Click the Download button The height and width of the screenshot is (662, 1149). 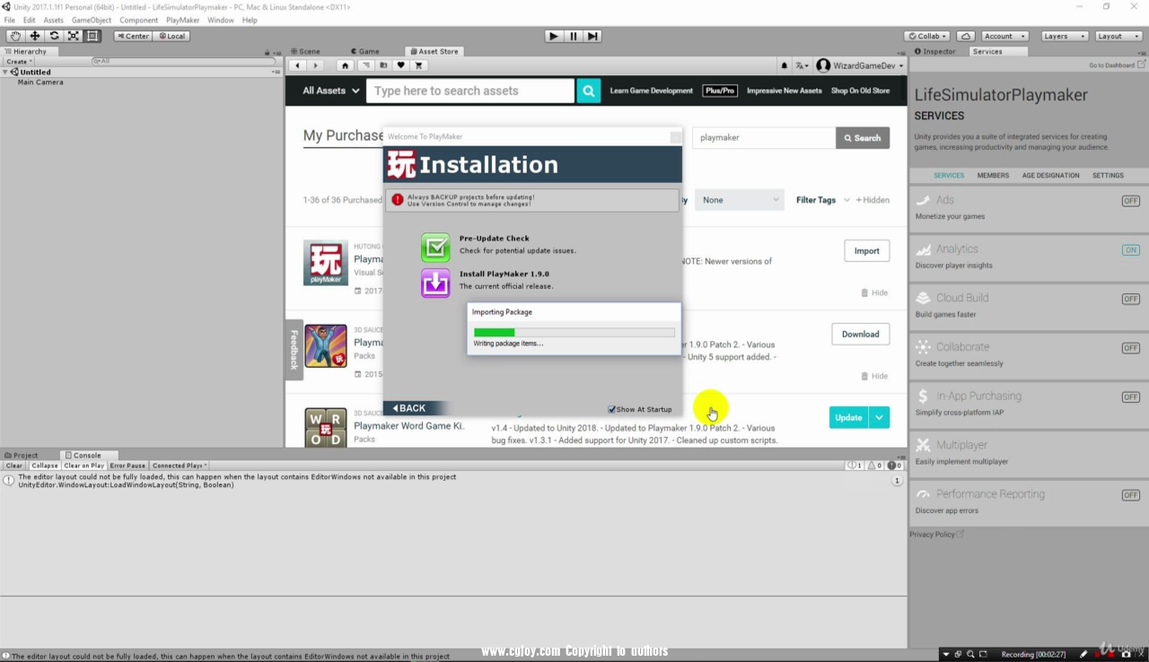(x=861, y=335)
